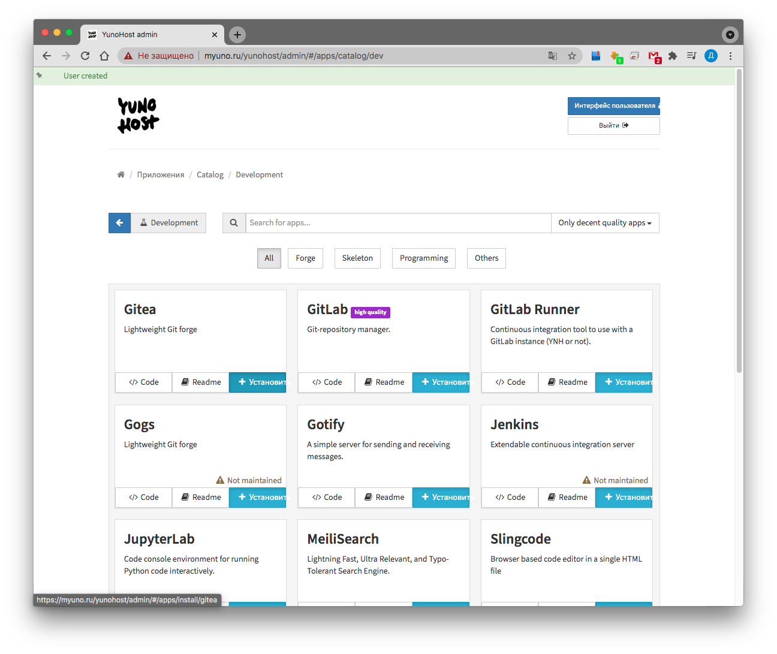Click the MeiliSearch card title
The image size is (777, 654).
pyautogui.click(x=343, y=539)
